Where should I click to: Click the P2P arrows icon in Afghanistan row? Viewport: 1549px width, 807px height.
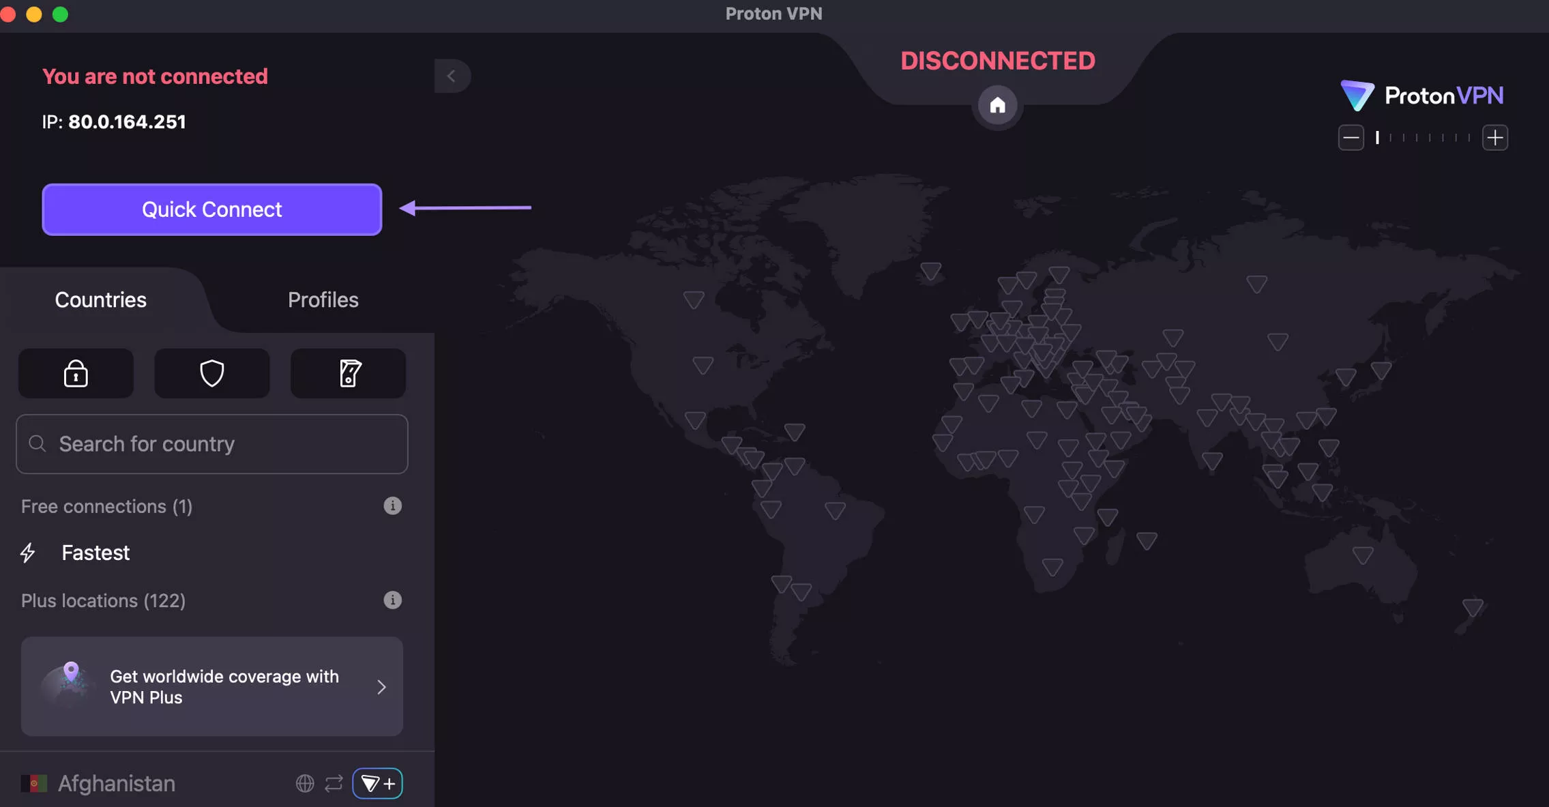[334, 783]
